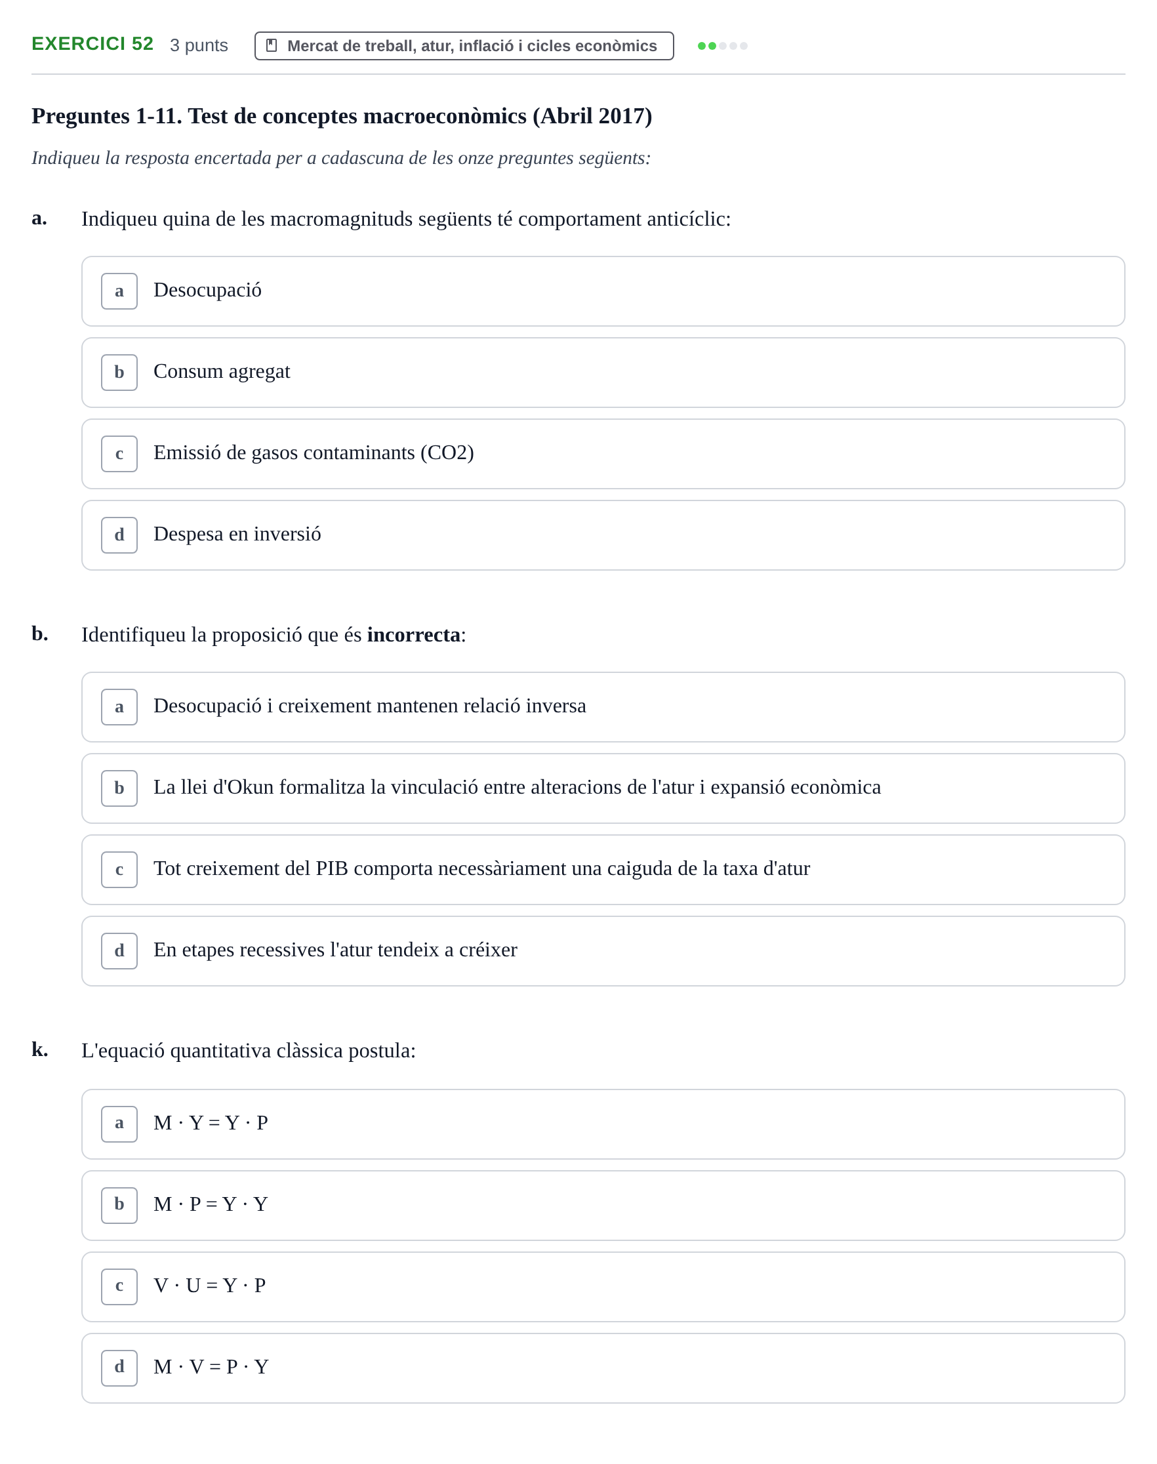Select option a 'Desocupació' in question a
Screen dimensions: 1157x1464
coord(603,291)
